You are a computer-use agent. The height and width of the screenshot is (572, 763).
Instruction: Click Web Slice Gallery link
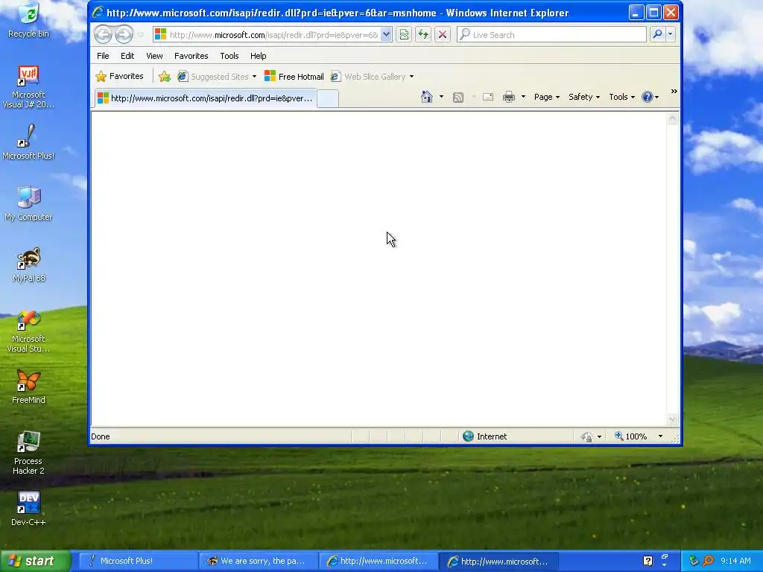(368, 77)
